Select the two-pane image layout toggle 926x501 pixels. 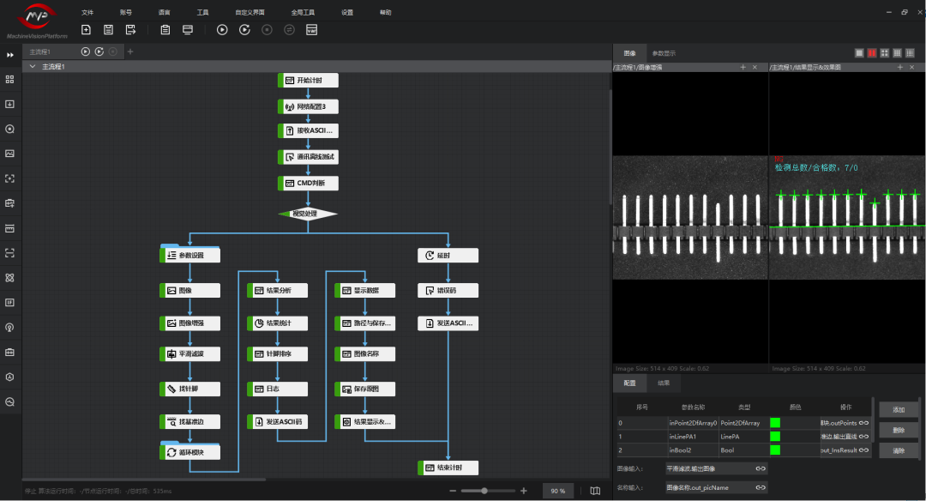click(x=872, y=53)
